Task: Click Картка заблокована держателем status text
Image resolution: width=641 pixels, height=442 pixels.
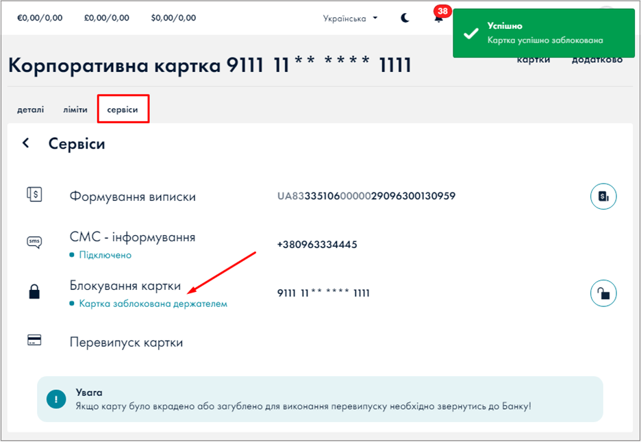Action: pos(153,304)
